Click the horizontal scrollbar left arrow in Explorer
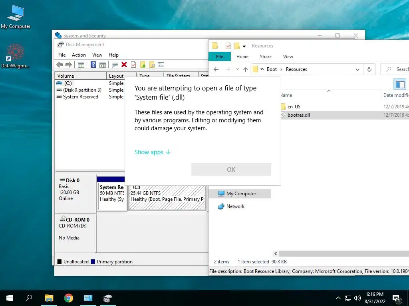The image size is (409, 306). [x=276, y=253]
